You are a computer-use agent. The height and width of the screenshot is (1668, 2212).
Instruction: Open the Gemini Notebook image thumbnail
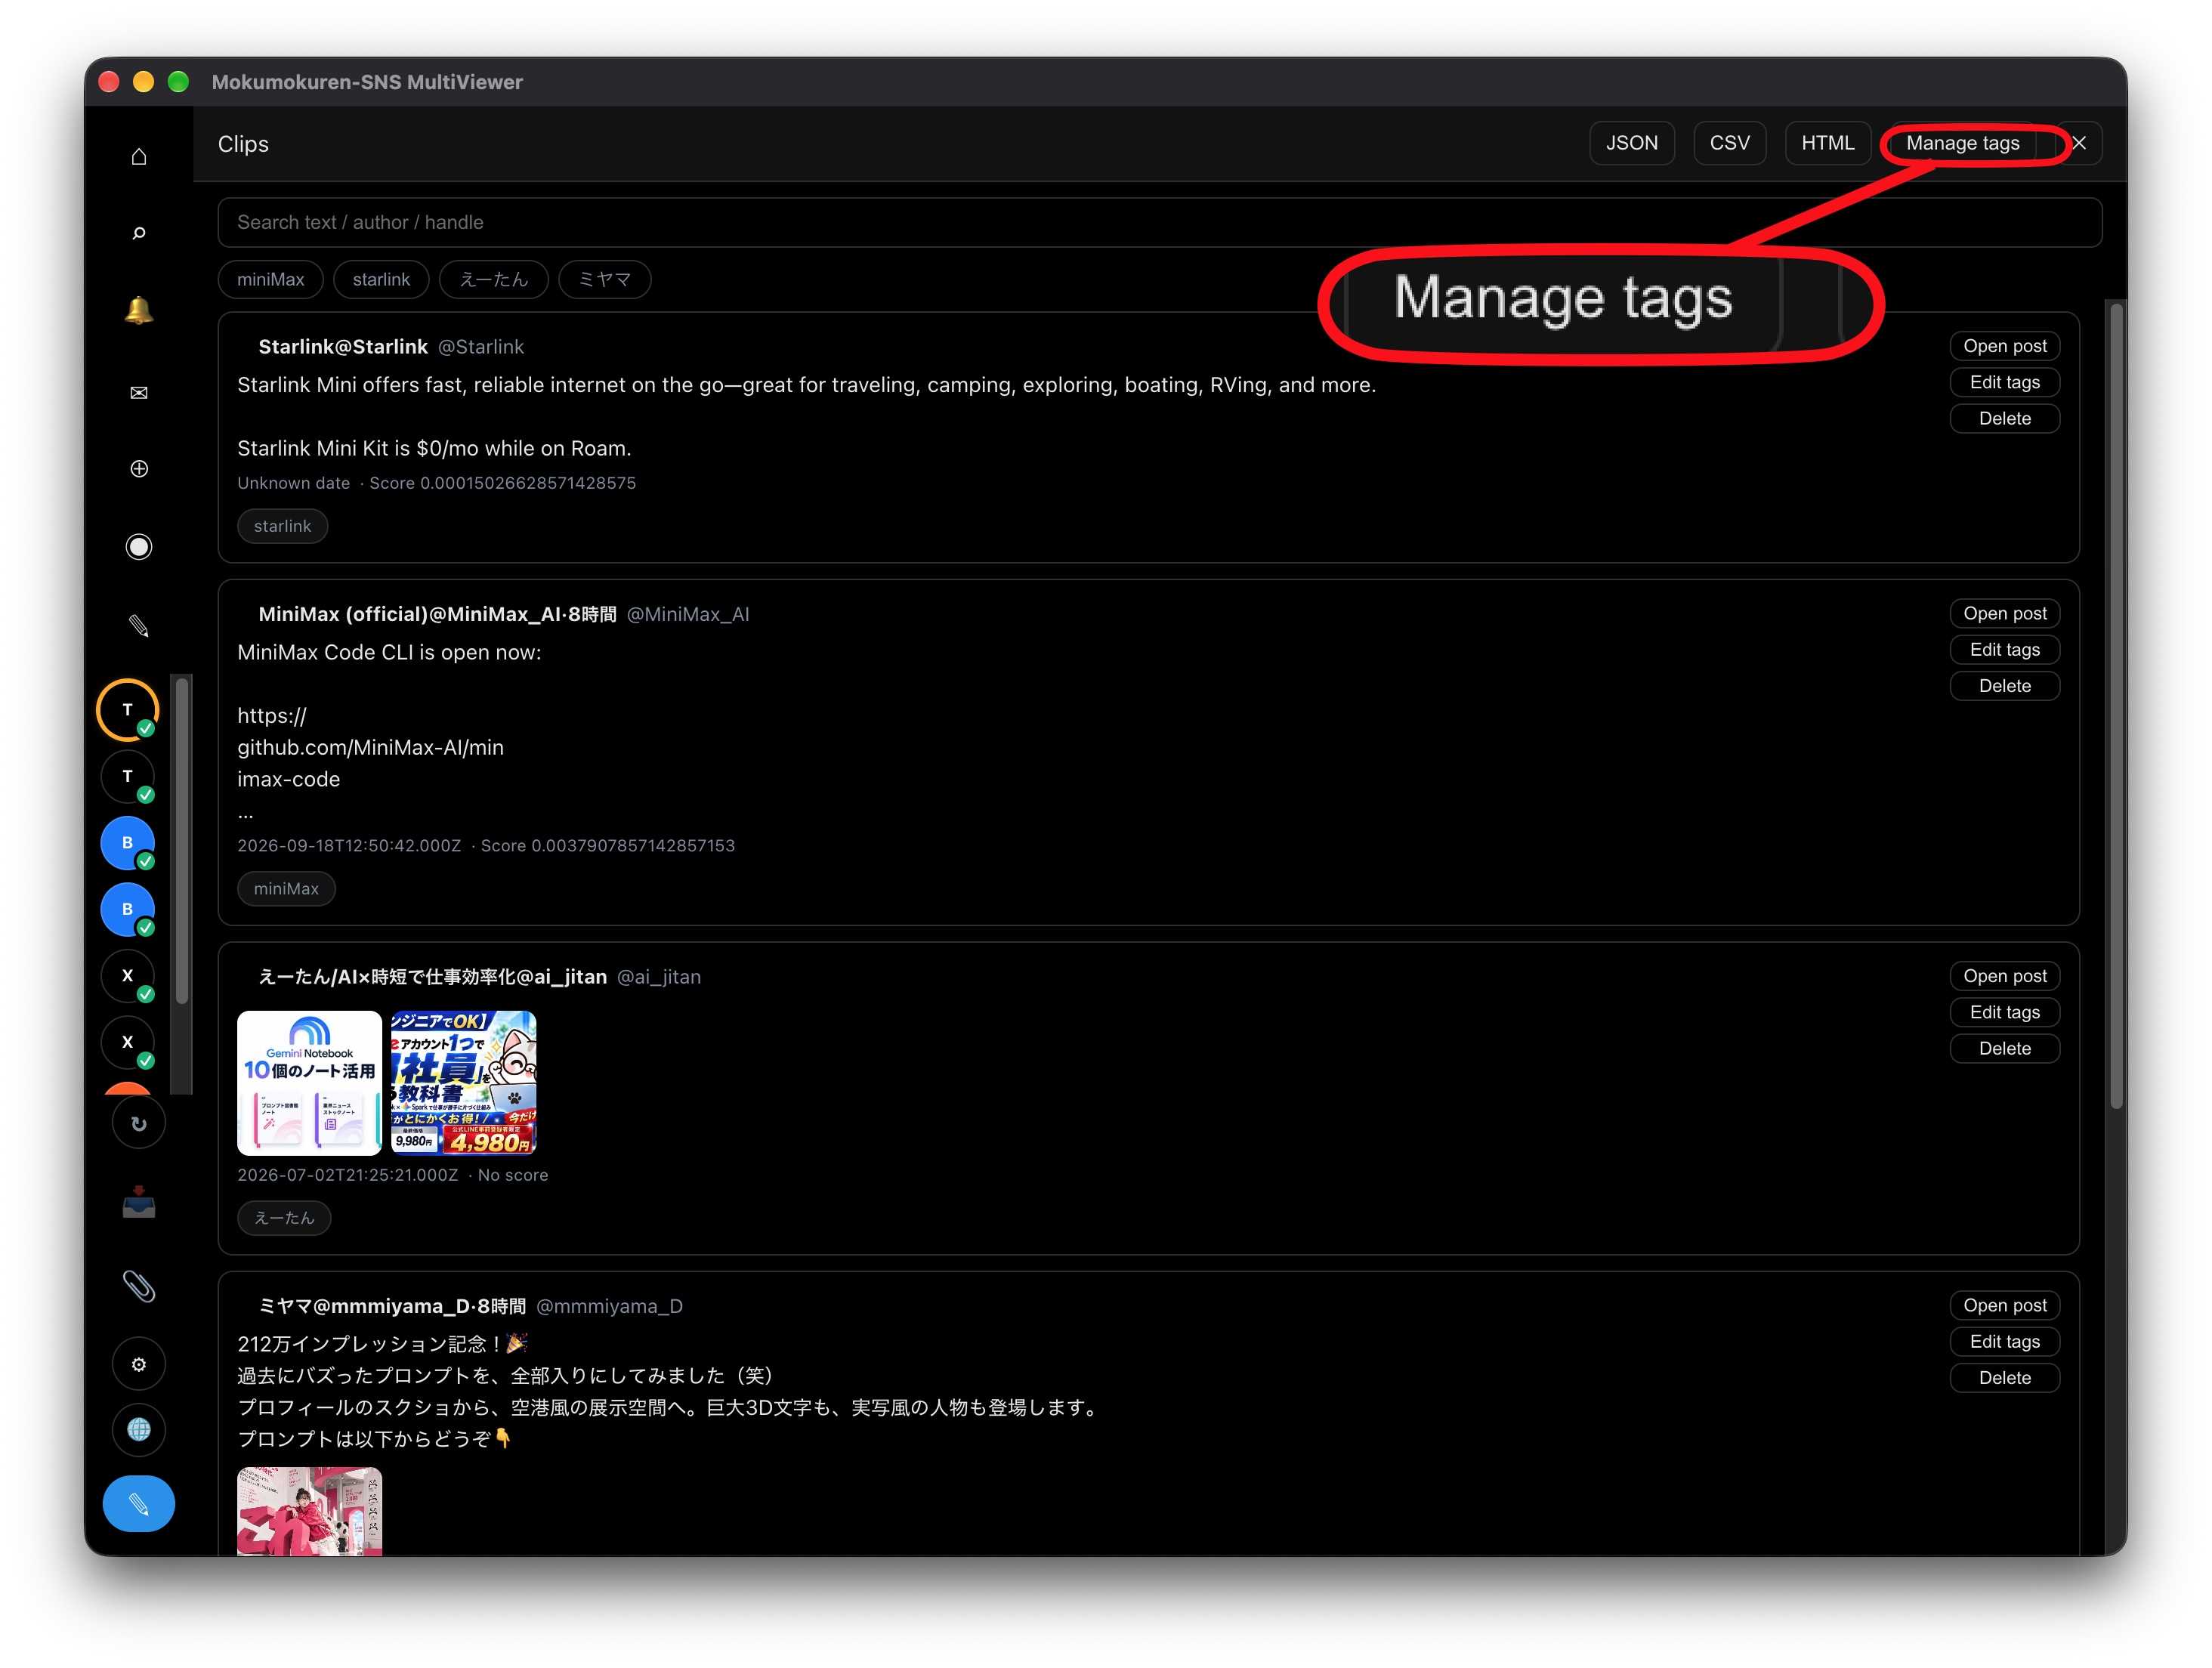(309, 1083)
